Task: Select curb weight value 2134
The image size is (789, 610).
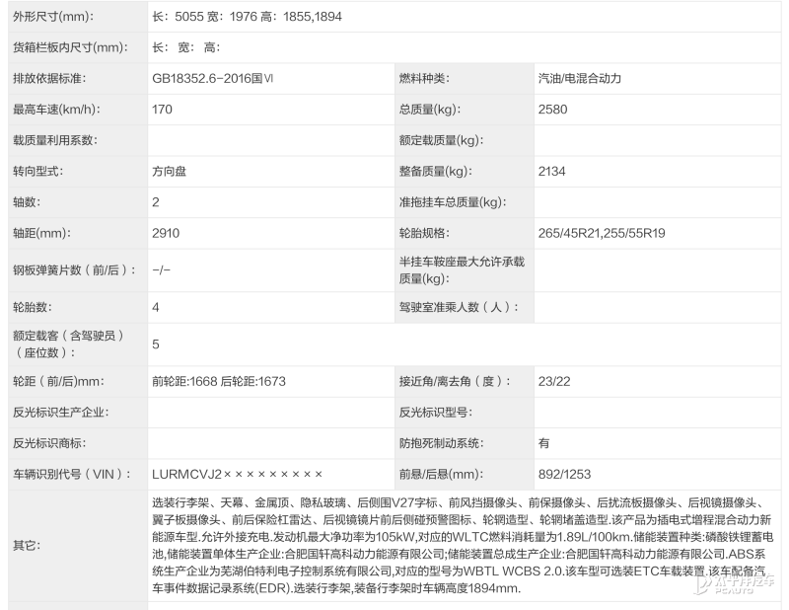Action: point(551,172)
